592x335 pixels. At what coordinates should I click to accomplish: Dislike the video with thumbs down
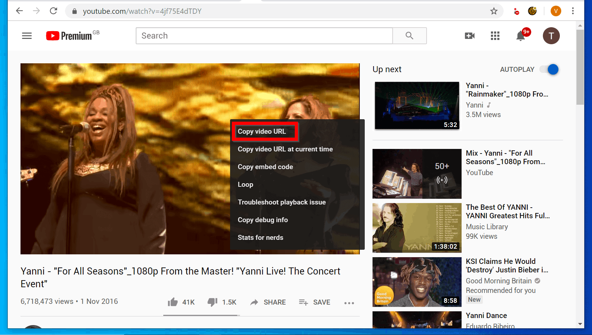pyautogui.click(x=212, y=302)
